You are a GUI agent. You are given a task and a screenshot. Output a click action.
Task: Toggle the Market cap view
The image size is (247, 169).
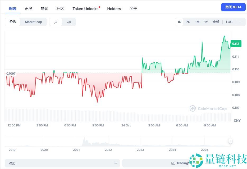pos(33,22)
